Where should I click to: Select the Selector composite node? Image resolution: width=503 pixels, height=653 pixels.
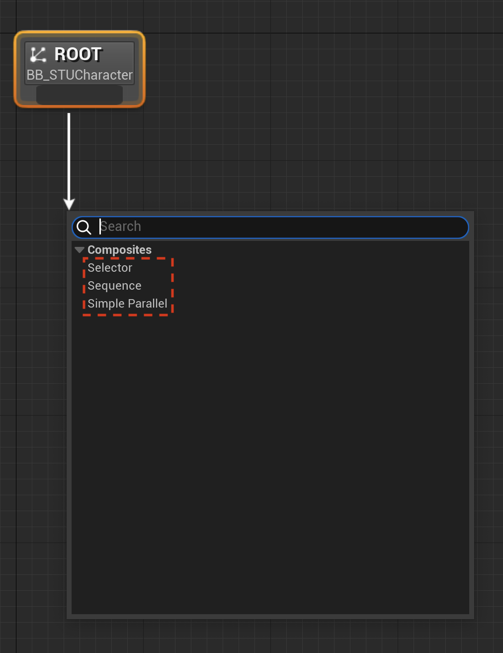[x=110, y=268]
